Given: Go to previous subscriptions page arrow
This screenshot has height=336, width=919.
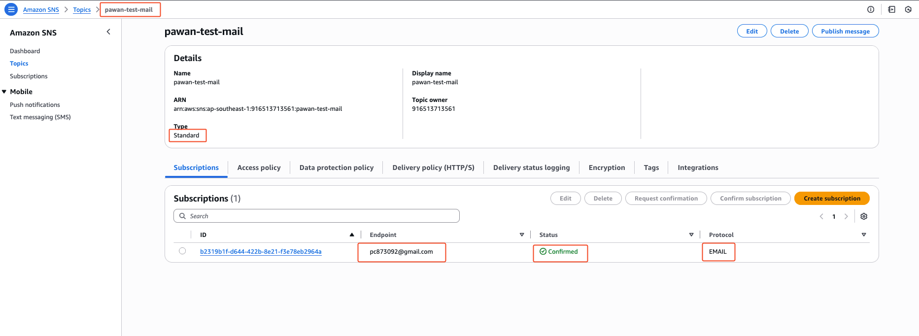Looking at the screenshot, I should 821,216.
